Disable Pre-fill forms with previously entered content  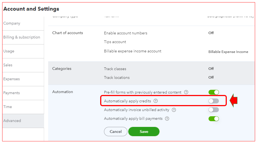click(214, 92)
